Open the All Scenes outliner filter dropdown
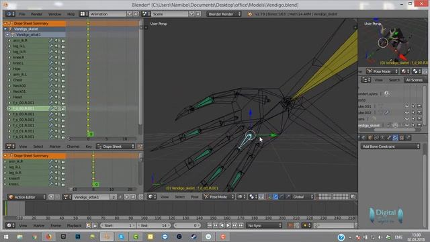The height and width of the screenshot is (242, 430). coord(416,80)
